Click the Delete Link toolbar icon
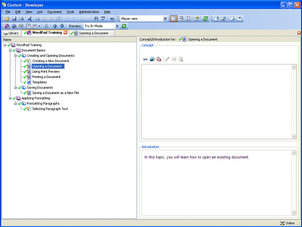 [46, 26]
